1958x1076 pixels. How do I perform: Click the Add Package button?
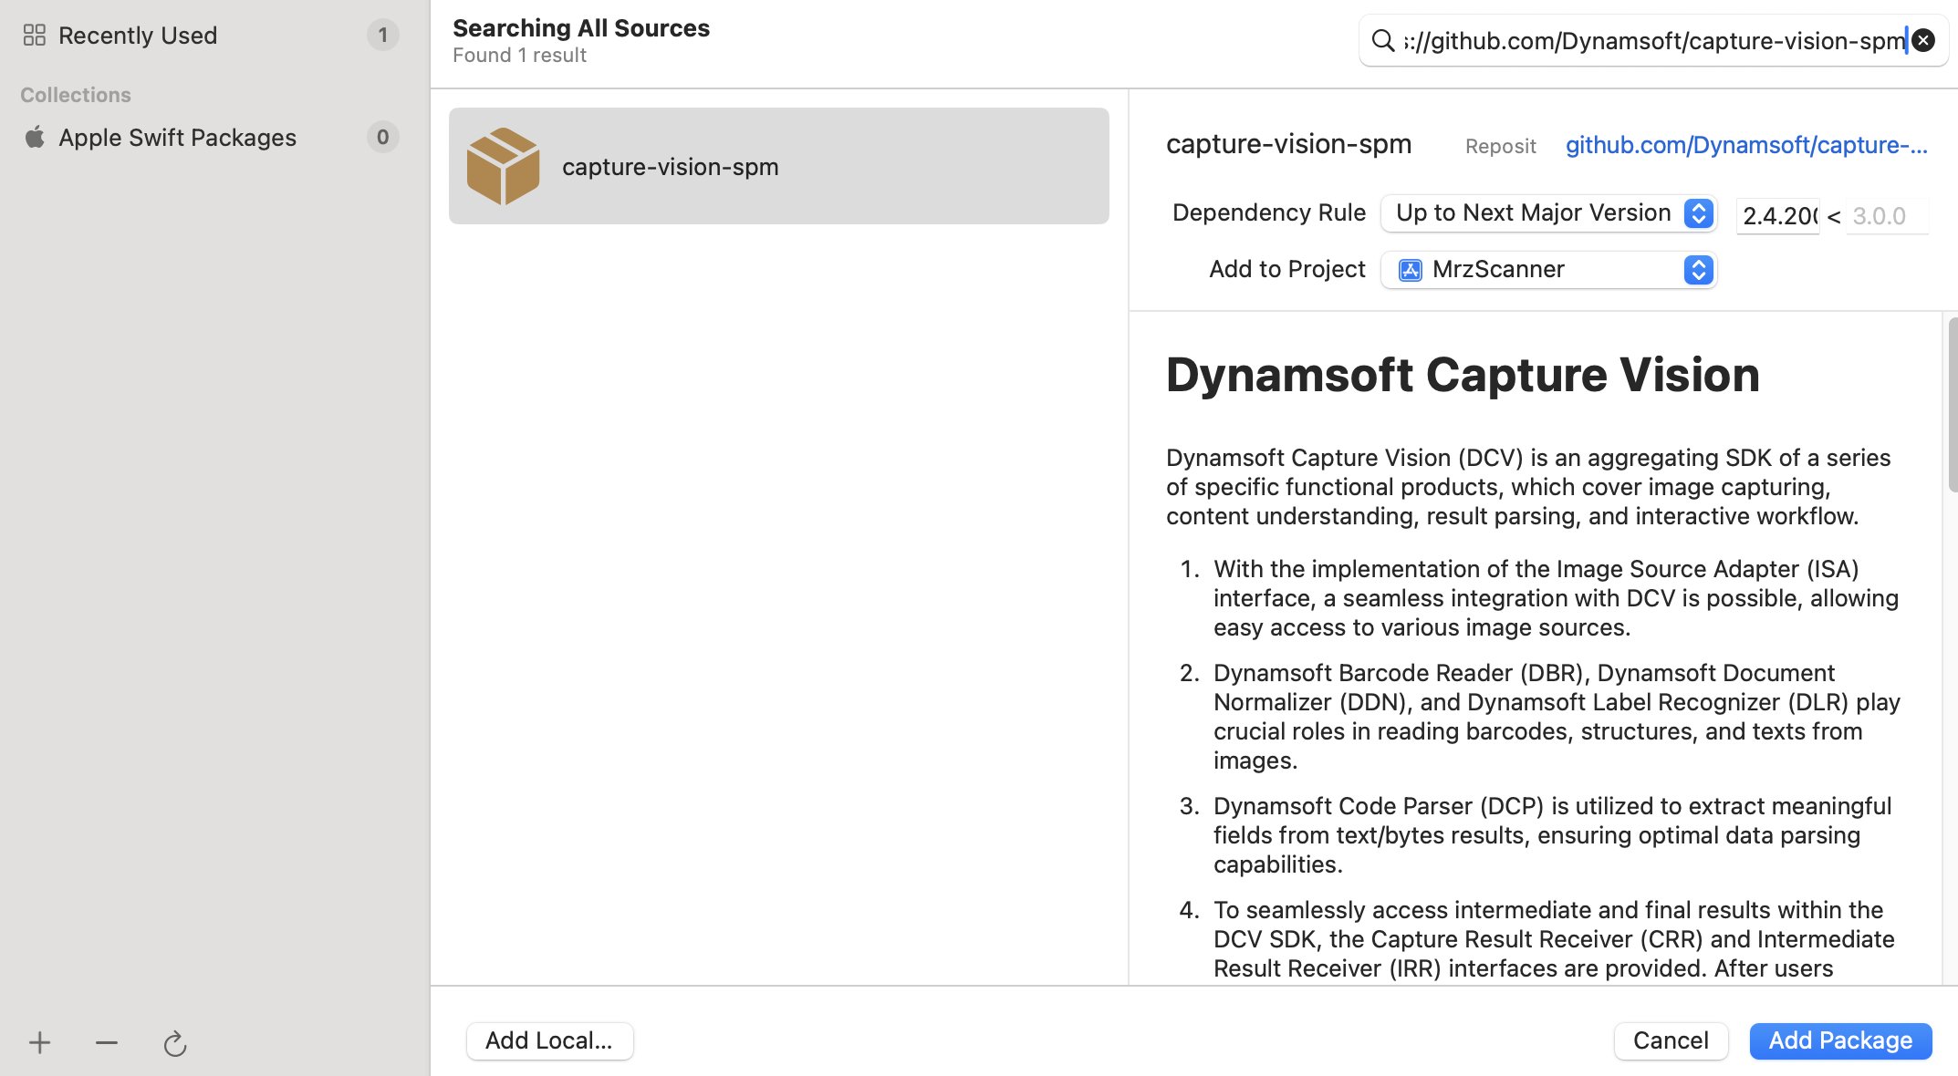1839,1040
